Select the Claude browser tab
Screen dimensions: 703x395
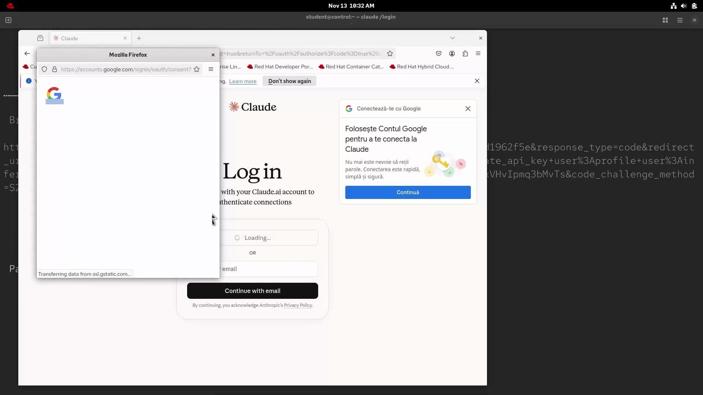[90, 38]
